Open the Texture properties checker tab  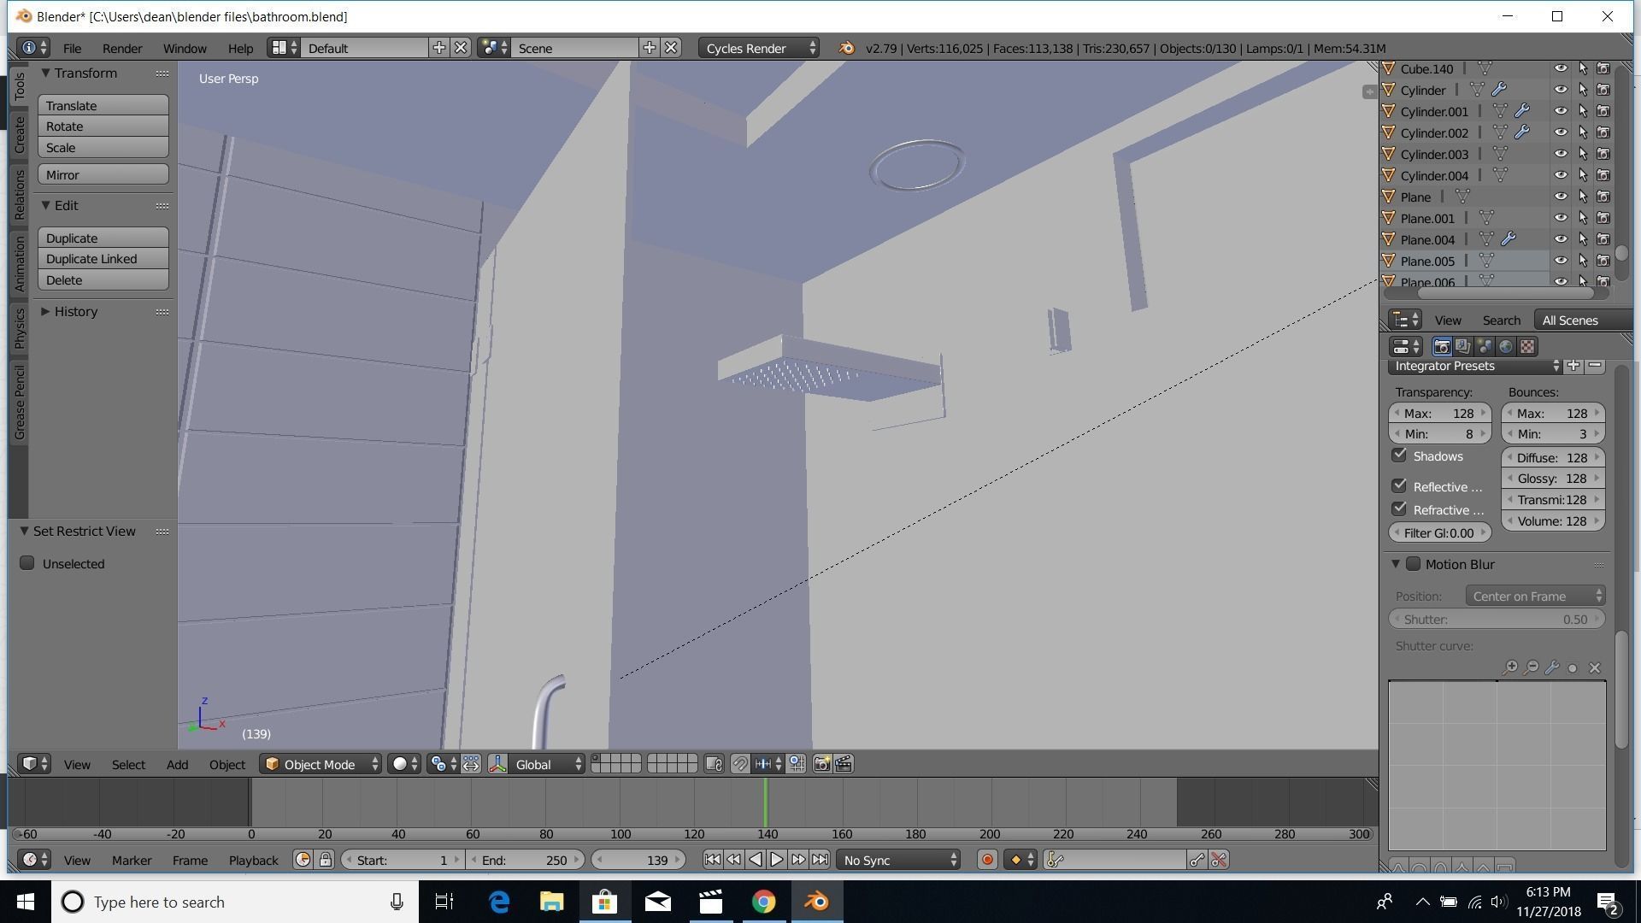pos(1527,347)
